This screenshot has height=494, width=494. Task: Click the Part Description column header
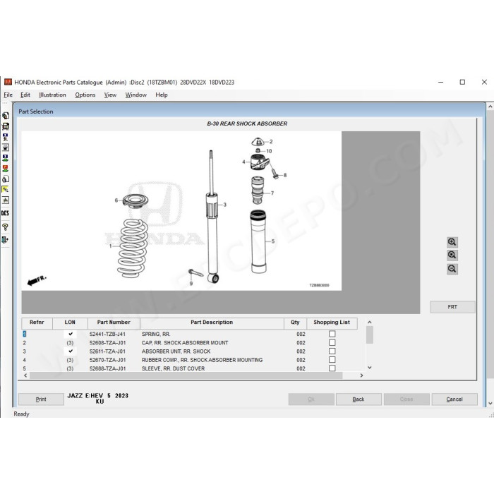coord(212,323)
